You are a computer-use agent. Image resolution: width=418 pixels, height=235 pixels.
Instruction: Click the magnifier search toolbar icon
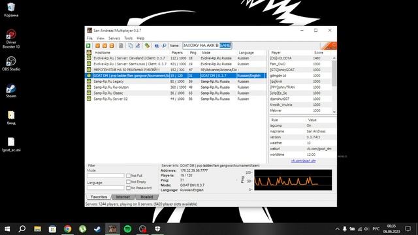click(x=164, y=46)
